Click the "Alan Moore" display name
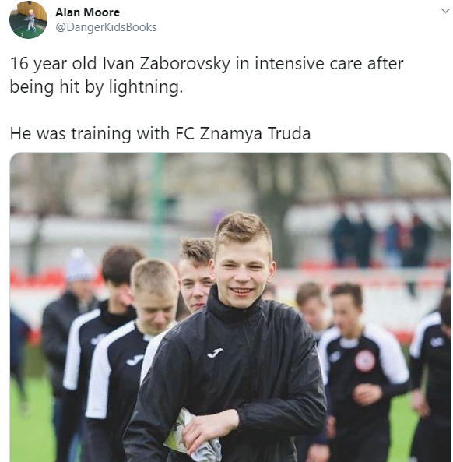The height and width of the screenshot is (462, 453). point(87,12)
